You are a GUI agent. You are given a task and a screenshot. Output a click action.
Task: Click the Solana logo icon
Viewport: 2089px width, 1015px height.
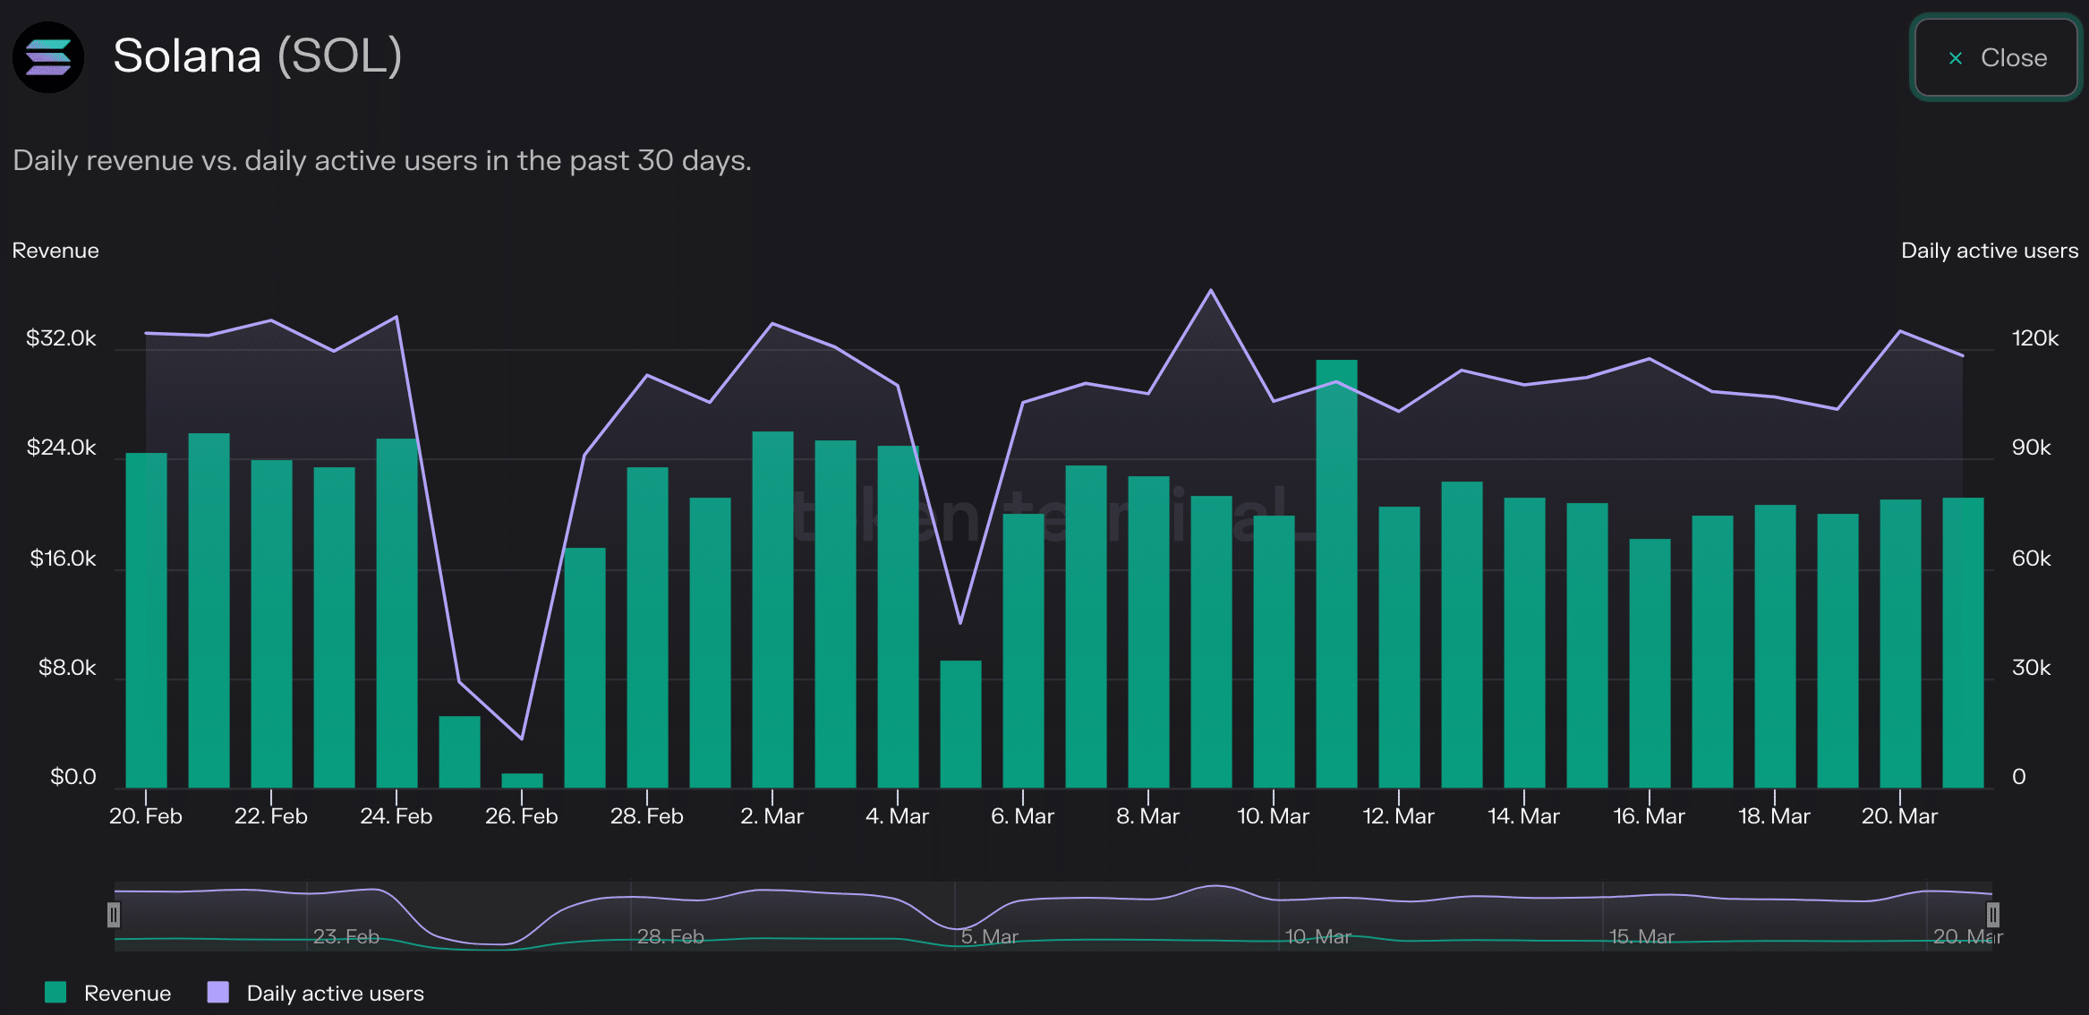[x=48, y=56]
